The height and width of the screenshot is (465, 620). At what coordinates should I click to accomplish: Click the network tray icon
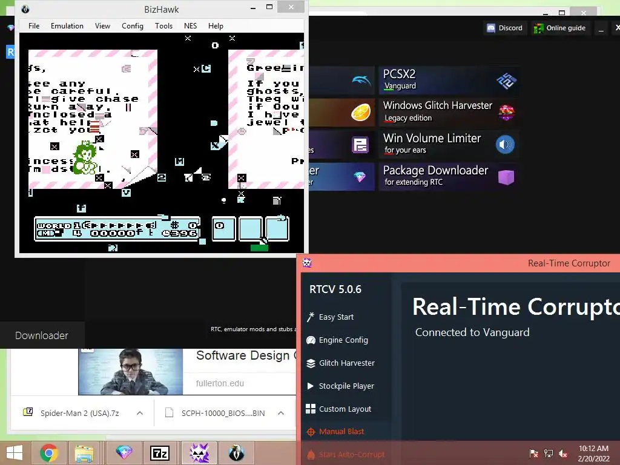click(x=549, y=453)
